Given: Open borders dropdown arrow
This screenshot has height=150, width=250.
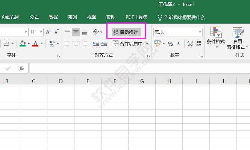Looking at the screenshot, I should pos(13,43).
